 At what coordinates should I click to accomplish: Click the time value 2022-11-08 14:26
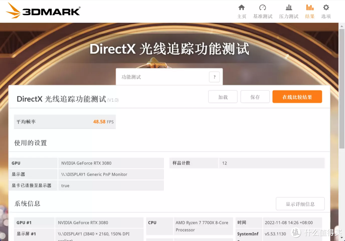click(289, 223)
